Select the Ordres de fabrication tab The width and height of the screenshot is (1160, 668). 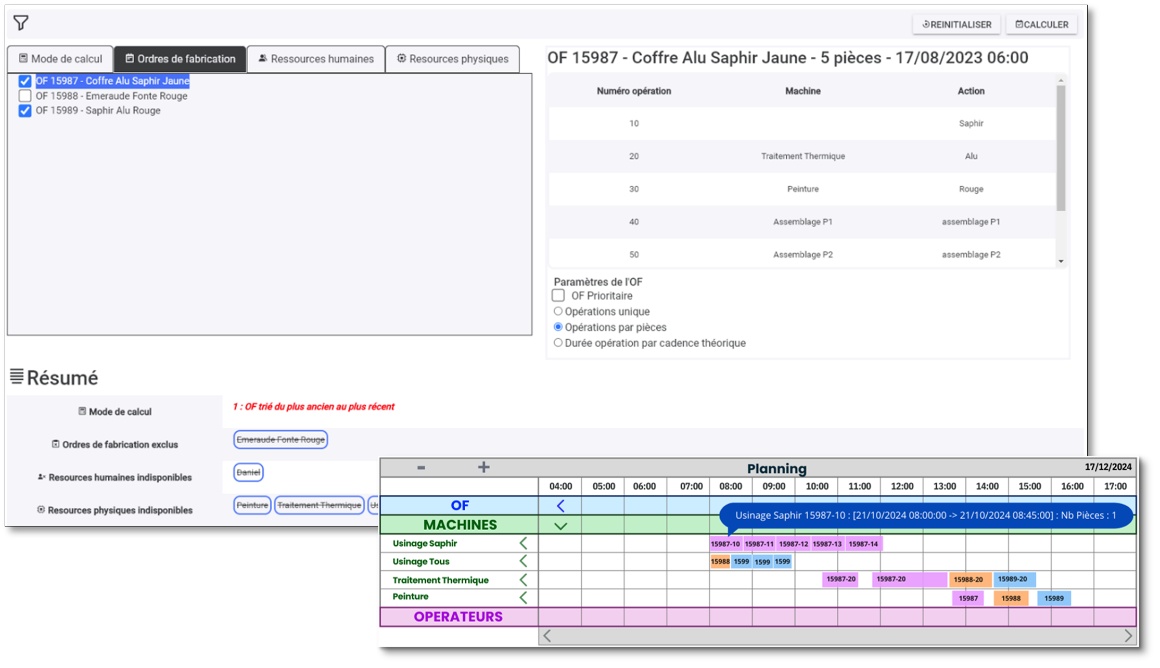(x=180, y=59)
